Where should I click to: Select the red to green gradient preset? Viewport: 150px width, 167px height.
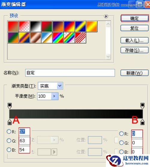coord(47,26)
